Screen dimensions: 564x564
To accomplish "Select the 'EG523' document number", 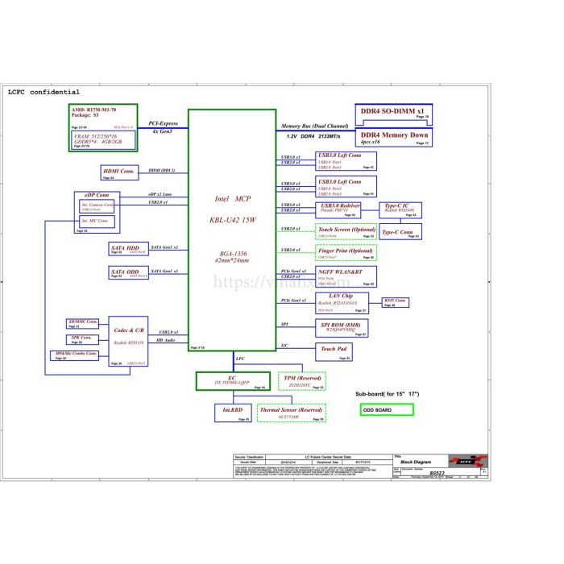I will (x=437, y=473).
